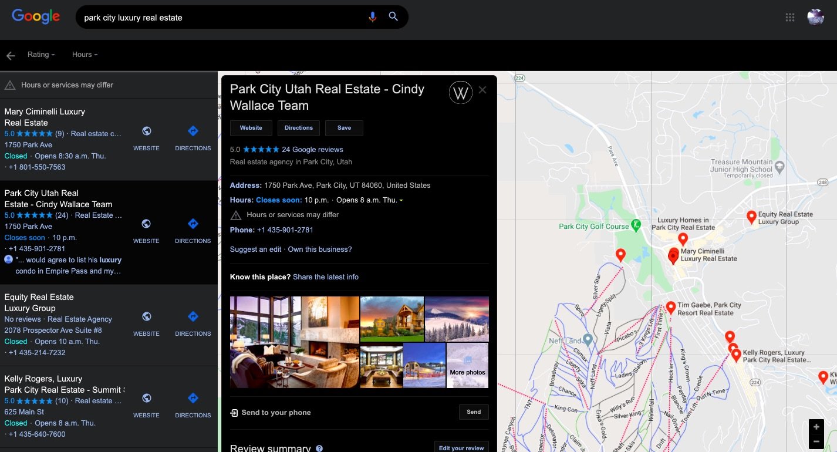Open Kelly Rogers Website globe icon
The width and height of the screenshot is (837, 452).
[146, 398]
